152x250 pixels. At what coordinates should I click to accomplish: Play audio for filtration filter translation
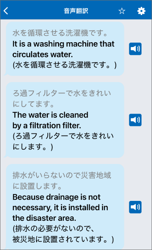[135, 120]
